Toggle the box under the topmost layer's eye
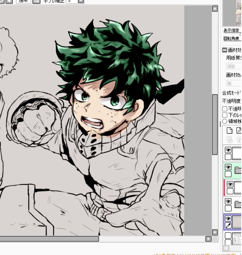Viewport: 242px width, 255px height. 228,157
